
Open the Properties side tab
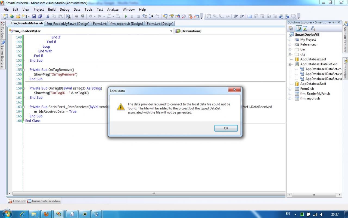345,69
